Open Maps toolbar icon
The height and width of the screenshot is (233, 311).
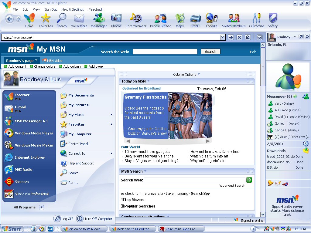point(180,20)
